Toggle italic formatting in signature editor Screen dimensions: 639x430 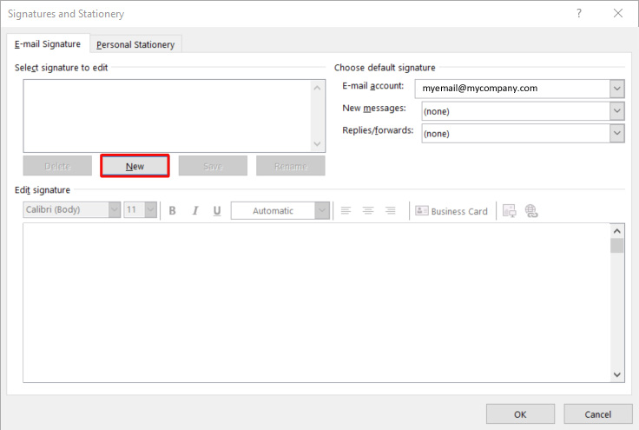[194, 211]
